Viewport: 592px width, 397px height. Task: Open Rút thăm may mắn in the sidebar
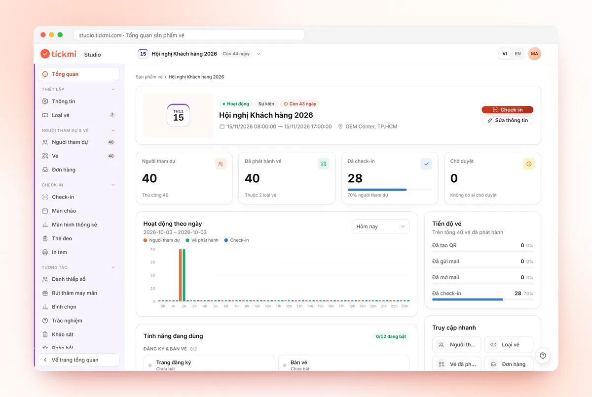[x=79, y=293]
